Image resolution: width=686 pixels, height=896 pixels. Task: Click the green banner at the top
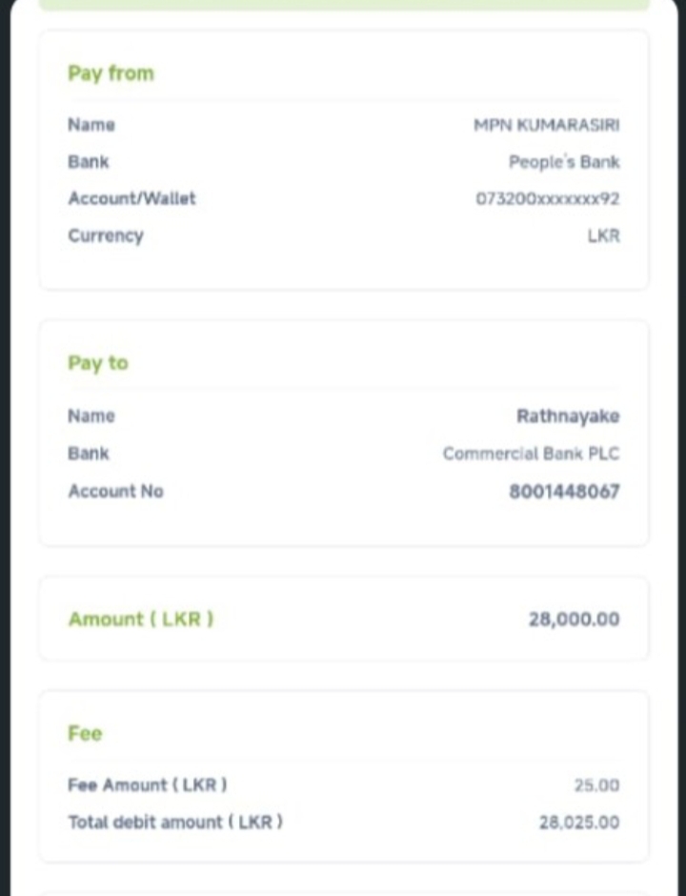click(x=343, y=5)
